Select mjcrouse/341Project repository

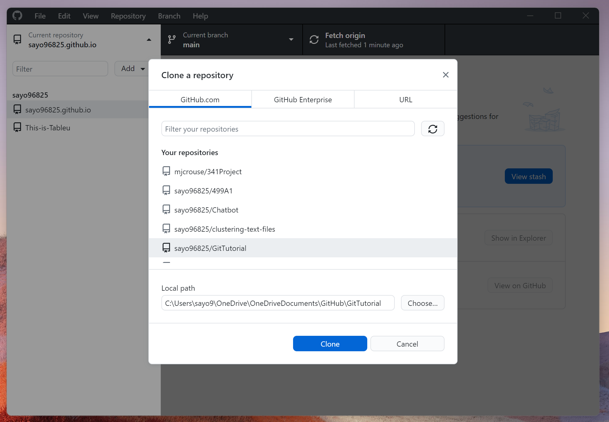(303, 171)
